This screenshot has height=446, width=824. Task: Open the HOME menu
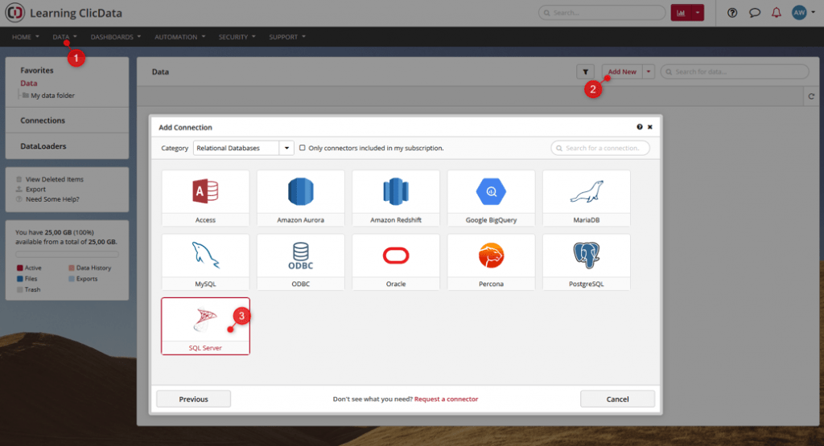pos(25,37)
